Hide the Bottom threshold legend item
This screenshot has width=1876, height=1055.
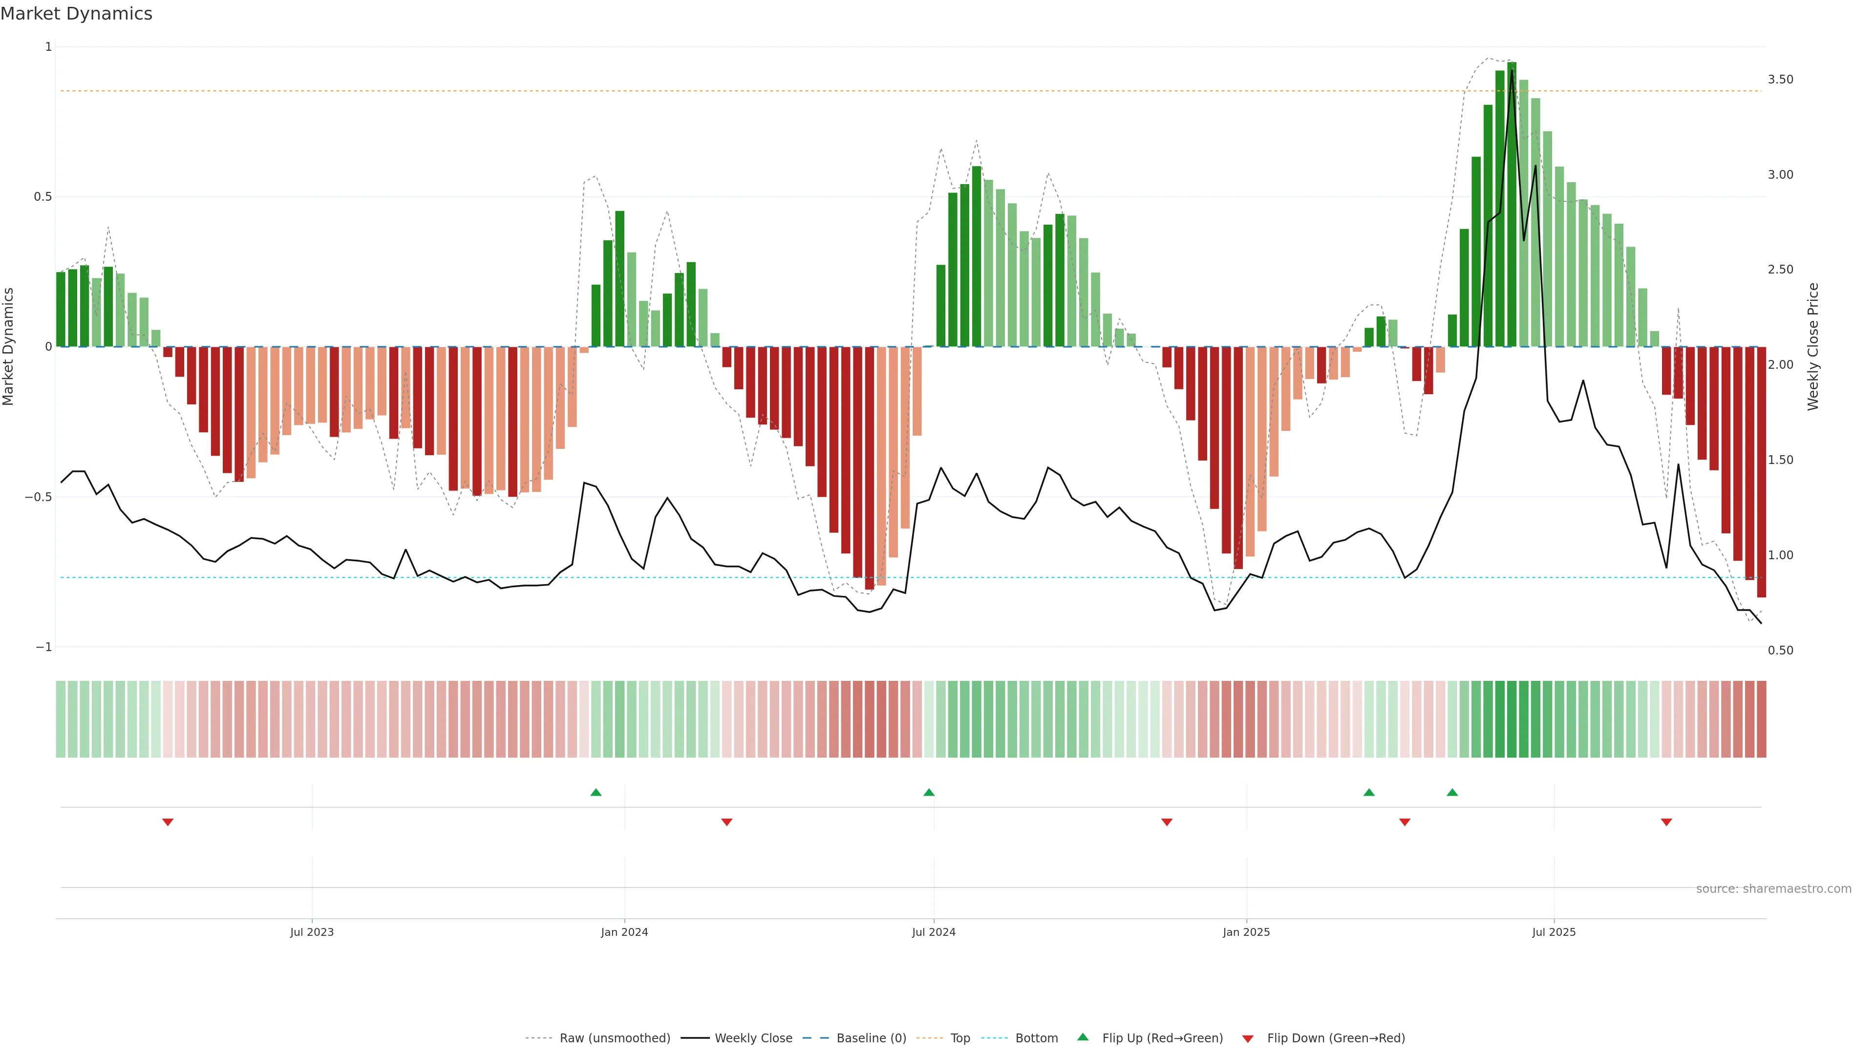point(1036,1037)
